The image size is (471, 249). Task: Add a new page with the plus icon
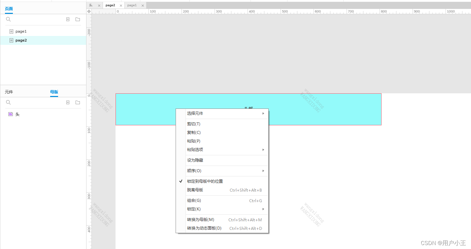[x=68, y=19]
